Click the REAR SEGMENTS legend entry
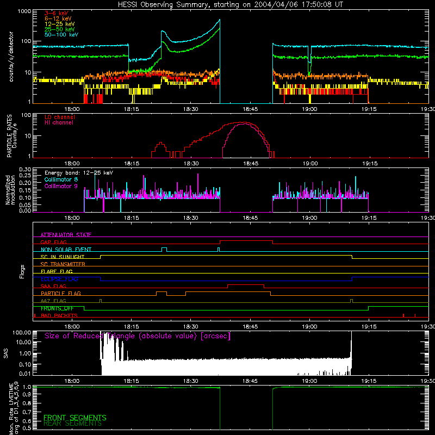Viewport: 435px width, 435px height. coord(72,424)
